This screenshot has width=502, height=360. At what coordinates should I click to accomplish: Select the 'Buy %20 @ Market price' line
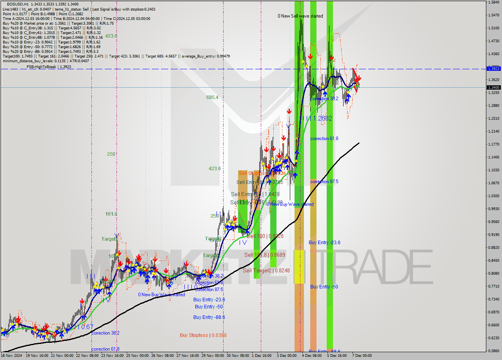coord(58,23)
